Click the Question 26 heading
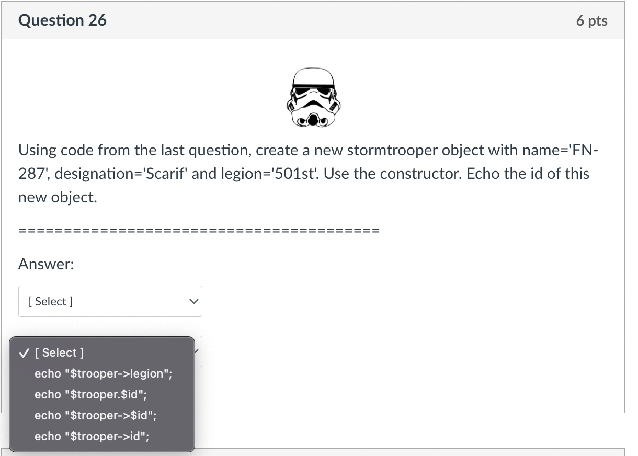The image size is (638, 456). 62,20
